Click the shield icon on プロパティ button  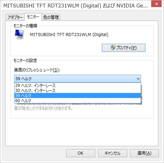pyautogui.click(x=113, y=48)
